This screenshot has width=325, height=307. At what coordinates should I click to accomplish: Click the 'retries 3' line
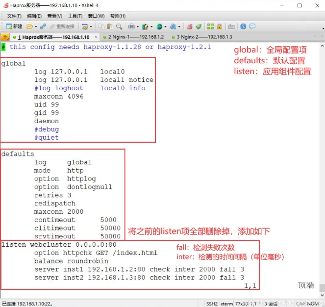52,195
